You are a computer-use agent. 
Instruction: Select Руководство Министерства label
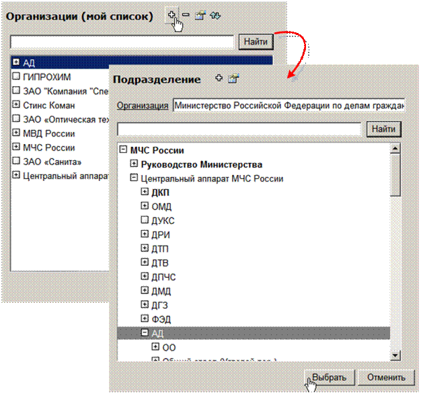point(202,164)
